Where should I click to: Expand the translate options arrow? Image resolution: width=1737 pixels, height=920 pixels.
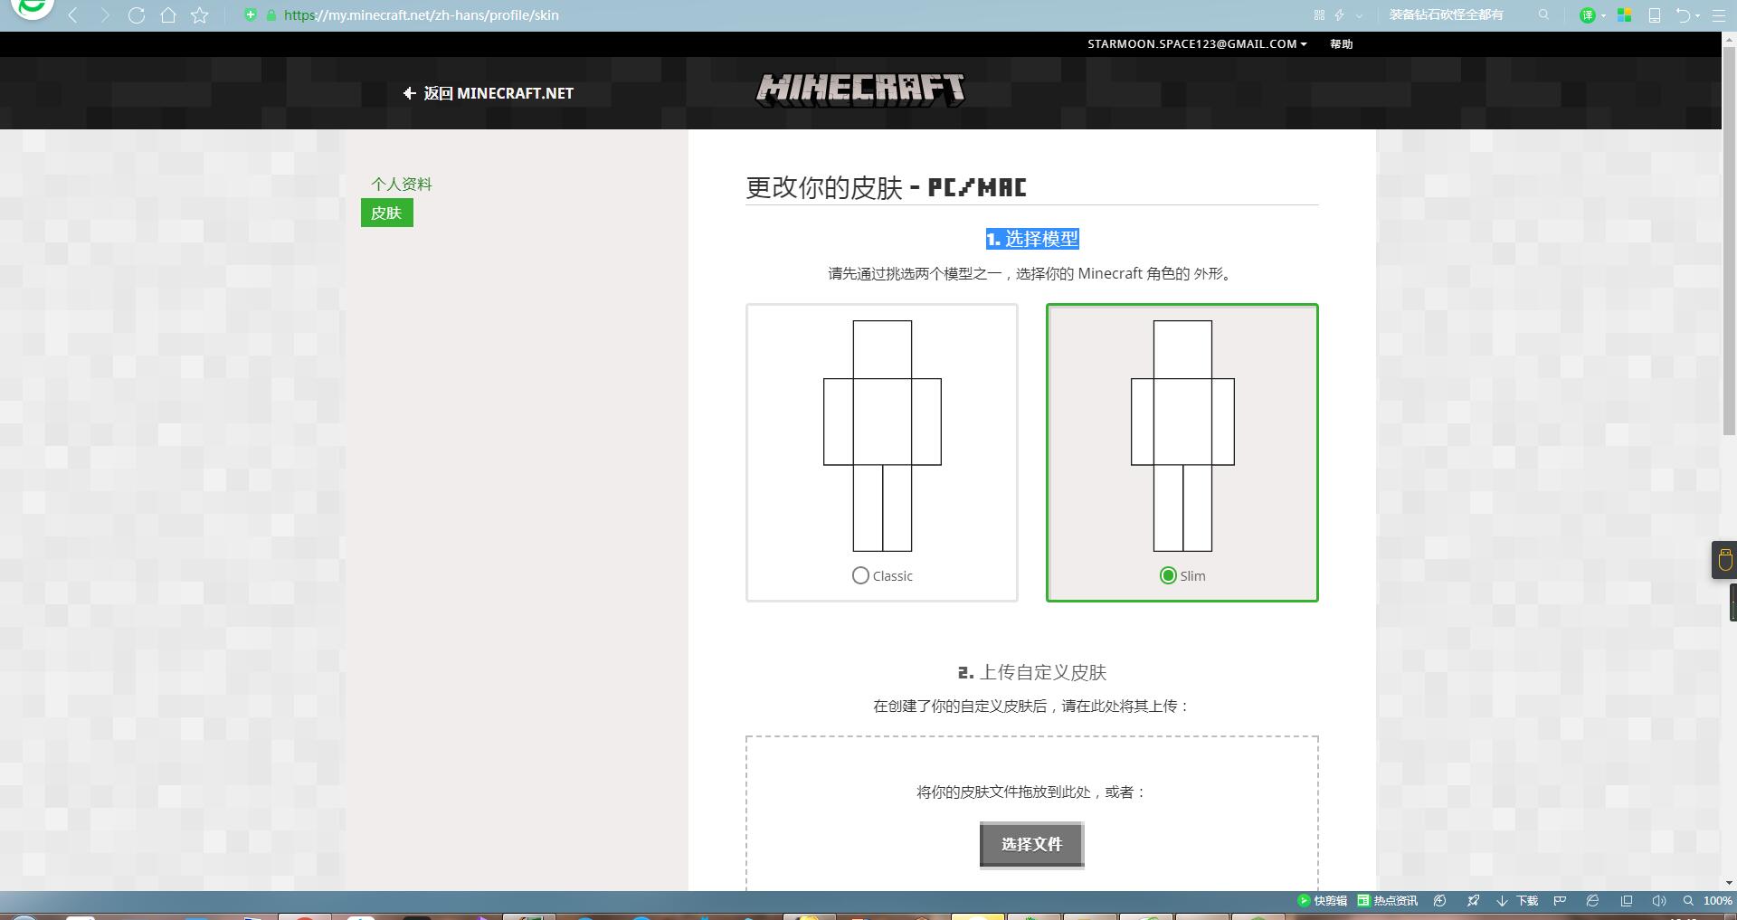pyautogui.click(x=1603, y=15)
